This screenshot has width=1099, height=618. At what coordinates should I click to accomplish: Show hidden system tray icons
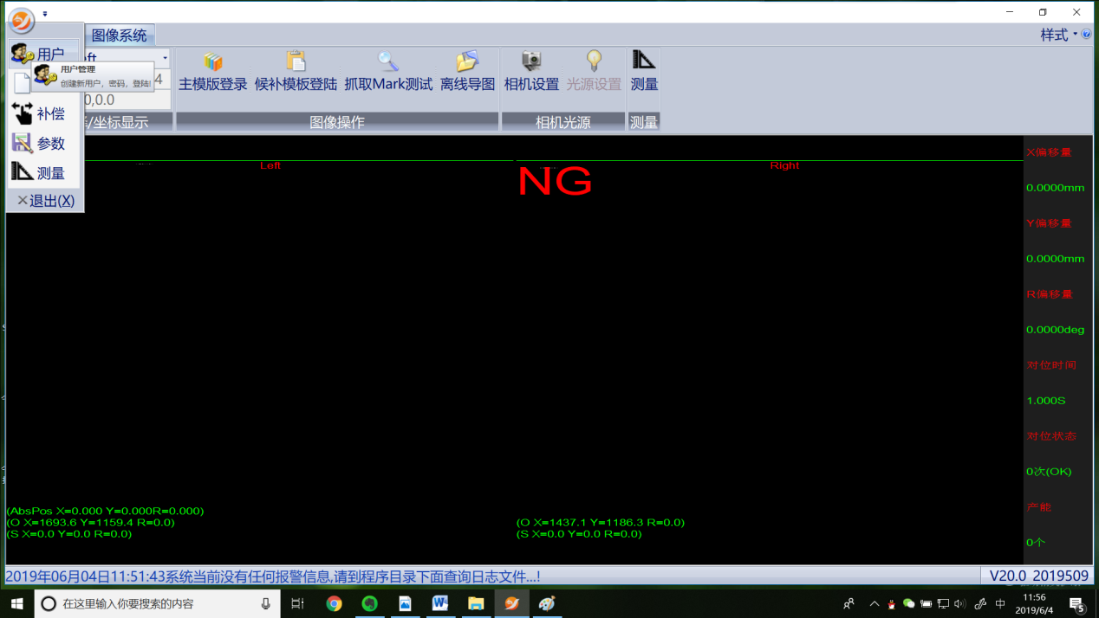click(x=874, y=603)
